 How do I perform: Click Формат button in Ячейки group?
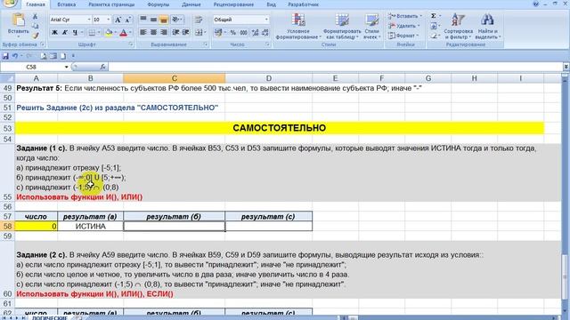[x=403, y=36]
